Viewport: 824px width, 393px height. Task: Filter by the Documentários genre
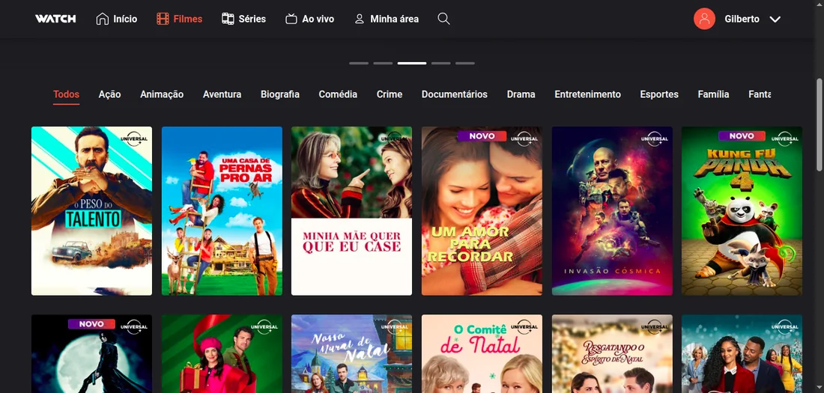[455, 94]
